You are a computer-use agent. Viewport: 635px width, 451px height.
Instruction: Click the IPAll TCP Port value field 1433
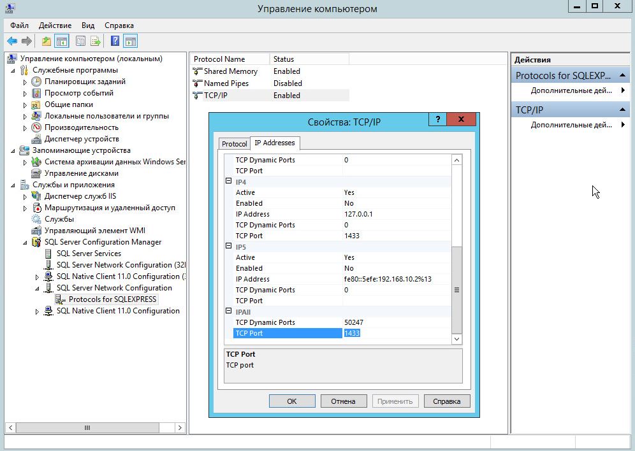(x=397, y=333)
